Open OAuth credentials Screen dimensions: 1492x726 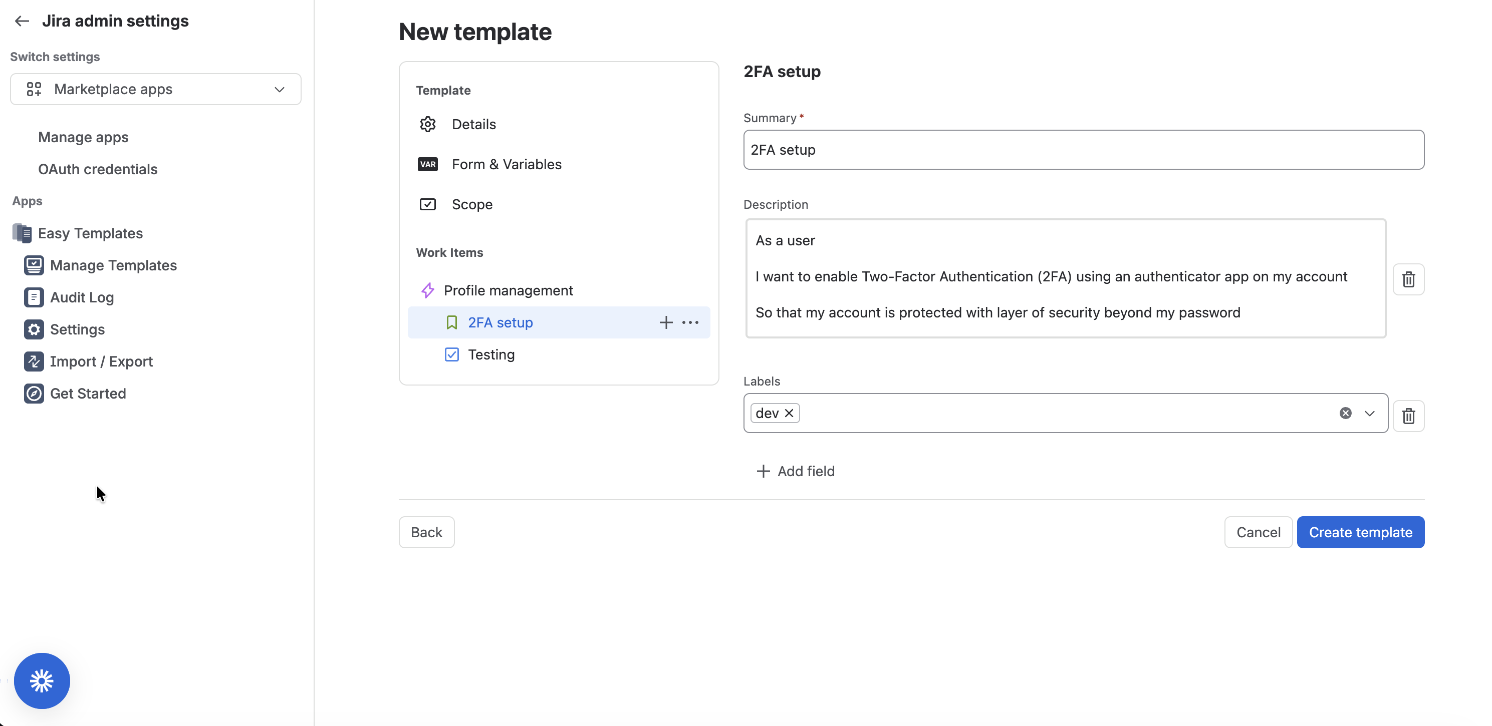tap(98, 169)
